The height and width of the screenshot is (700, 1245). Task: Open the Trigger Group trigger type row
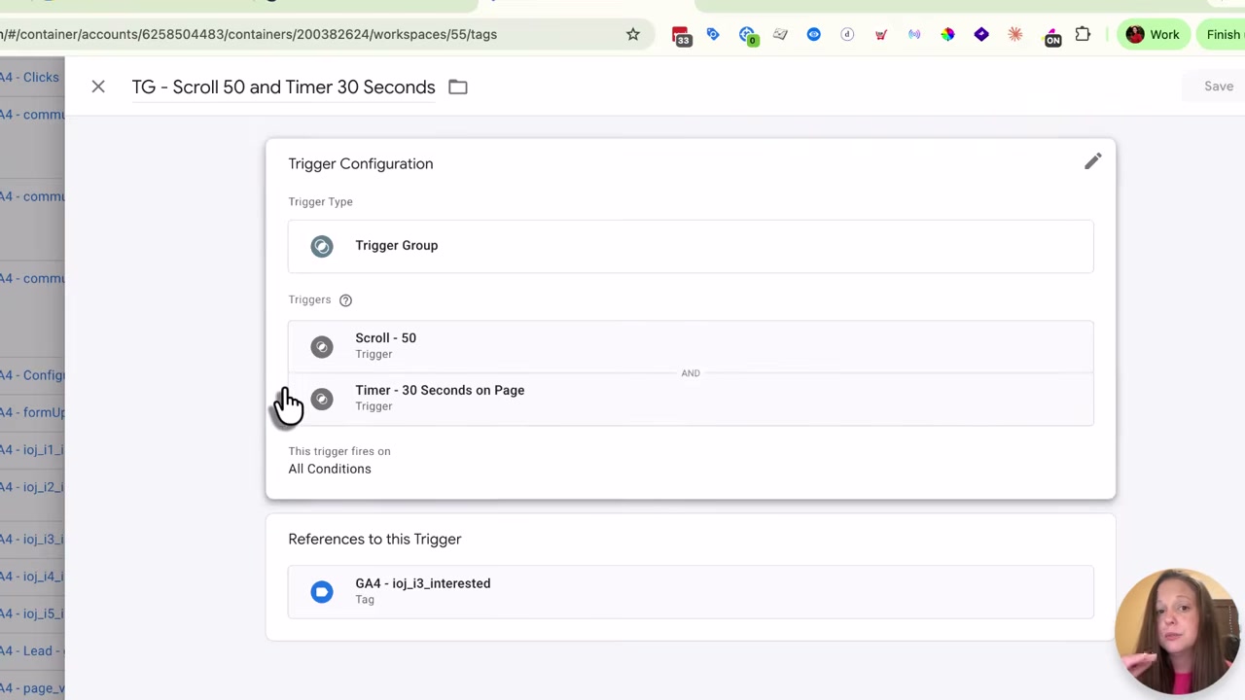[691, 246]
